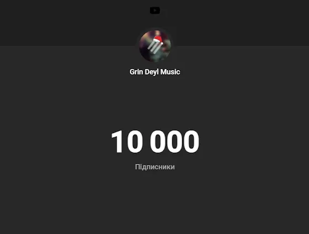Select the Santa hat on the avatar
This screenshot has height=234, width=309.
[158, 40]
